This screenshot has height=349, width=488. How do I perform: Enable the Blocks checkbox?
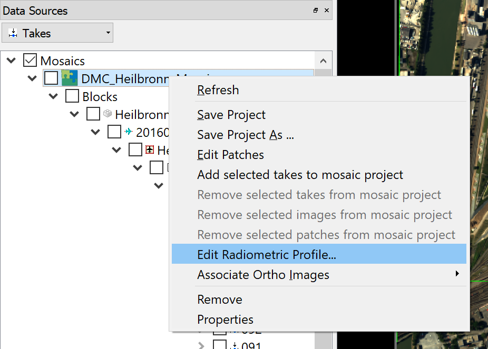(x=72, y=96)
